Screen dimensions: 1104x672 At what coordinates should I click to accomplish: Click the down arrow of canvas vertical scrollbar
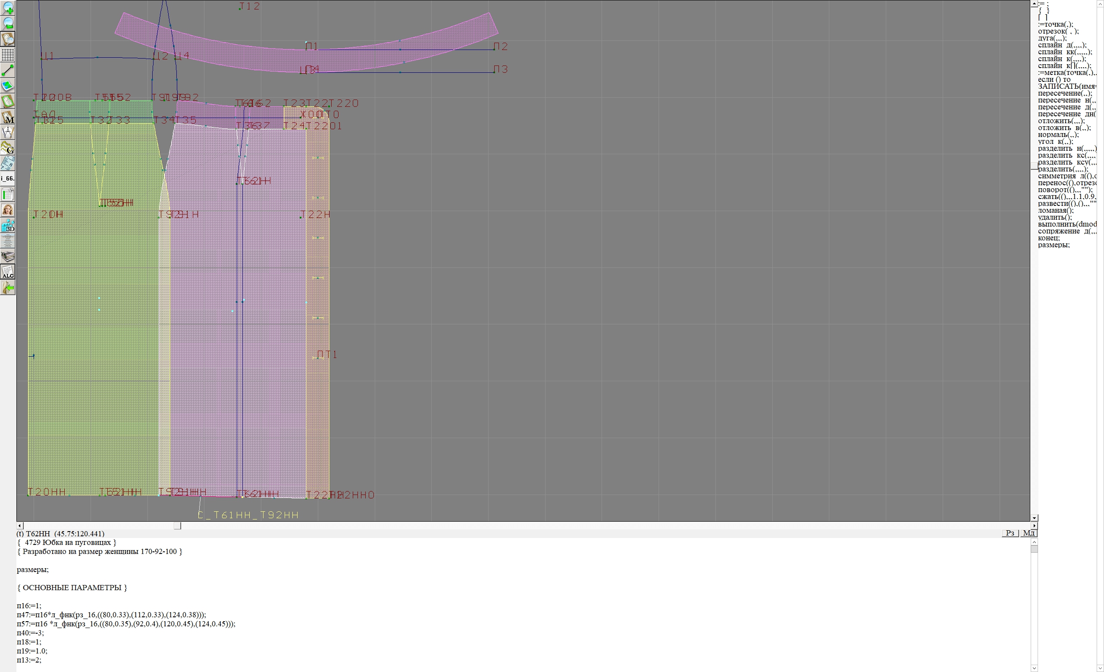coord(1034,518)
